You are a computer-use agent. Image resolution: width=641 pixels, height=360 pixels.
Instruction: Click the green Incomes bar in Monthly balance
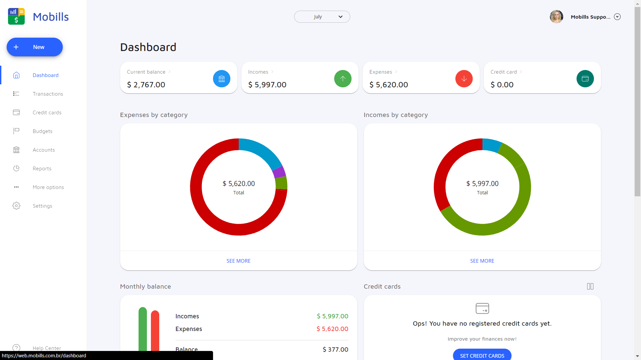coord(143,329)
